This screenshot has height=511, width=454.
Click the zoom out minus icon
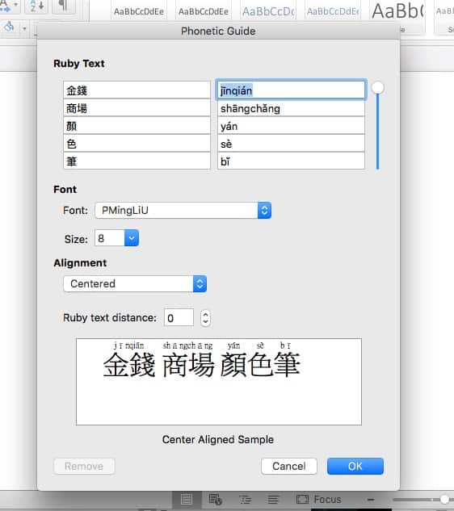click(371, 499)
